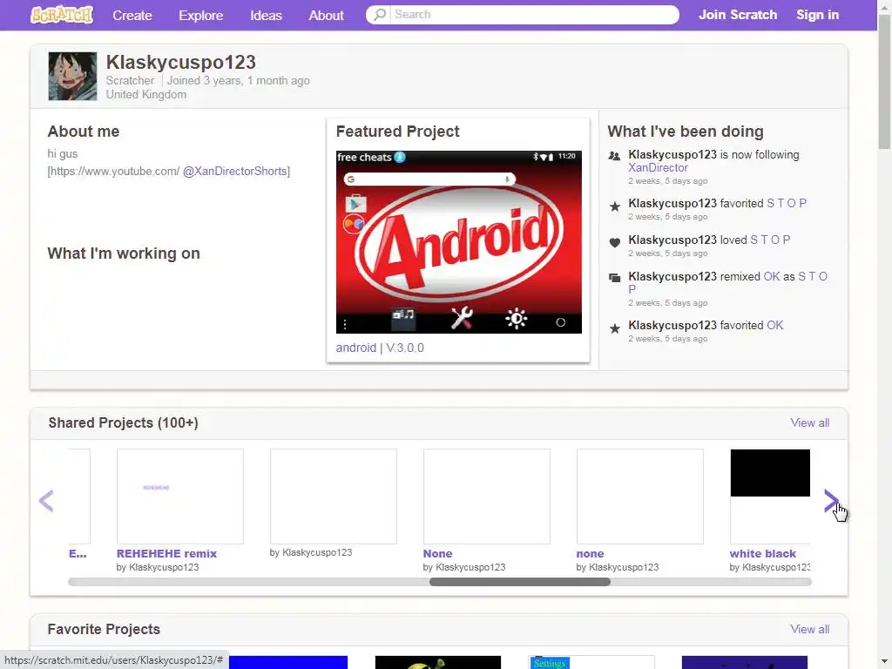Open S T O P link in favorited activity
The height and width of the screenshot is (669, 892).
click(787, 203)
